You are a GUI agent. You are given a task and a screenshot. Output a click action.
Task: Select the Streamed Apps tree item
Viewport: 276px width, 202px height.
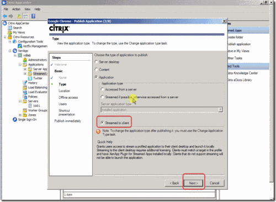(x=40, y=73)
